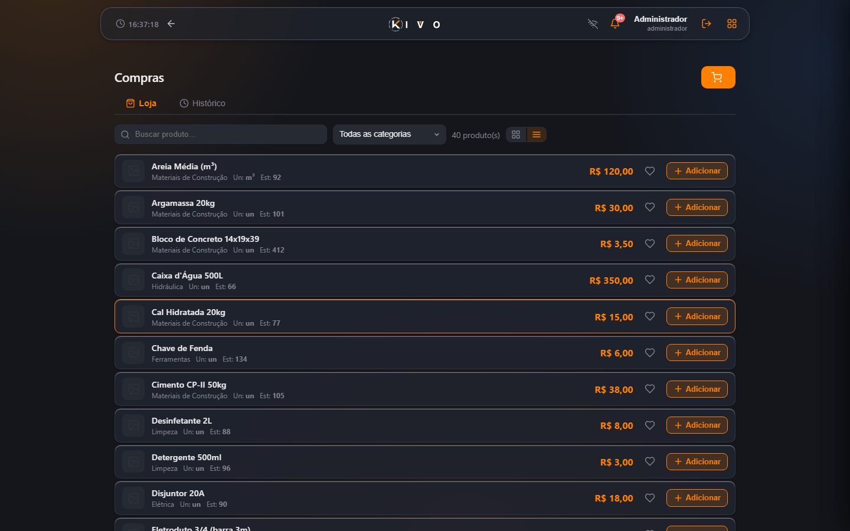The height and width of the screenshot is (531, 850).
Task: Click the Caixa d'Água 500L product name
Action: [187, 276]
